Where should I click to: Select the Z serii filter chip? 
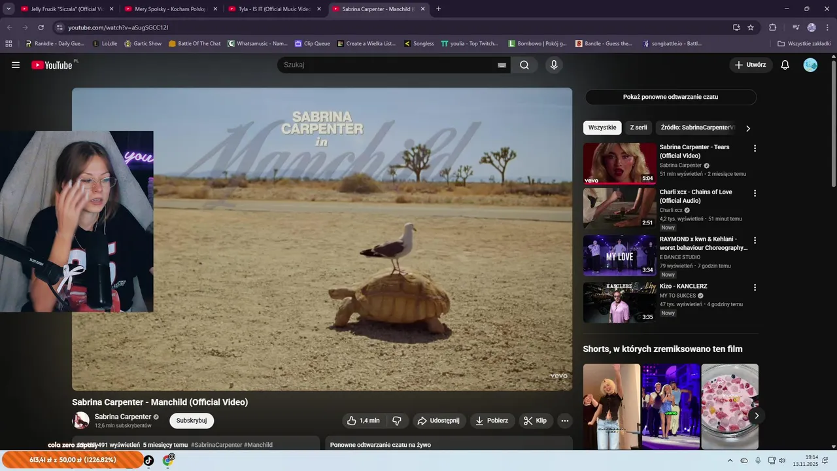coord(638,128)
